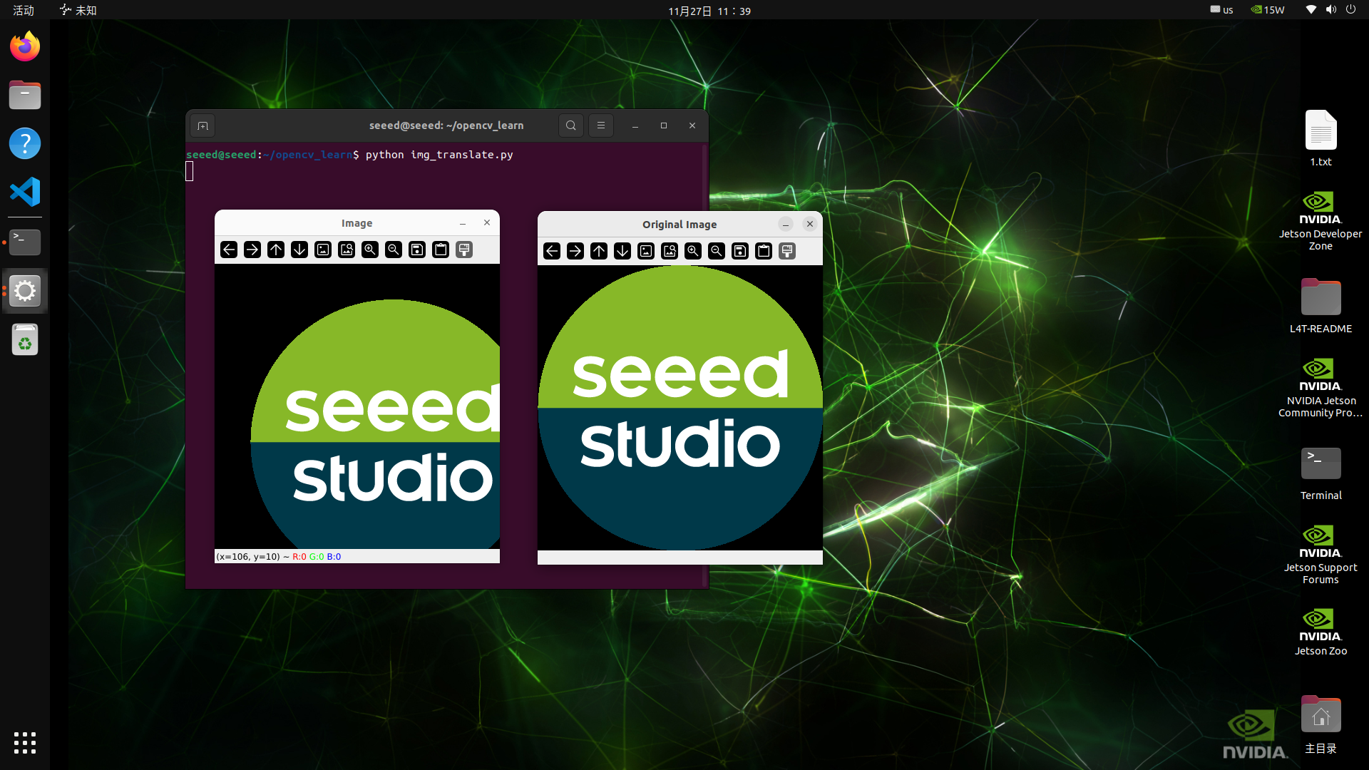Pan left in the Image window
Image resolution: width=1369 pixels, height=770 pixels.
(229, 250)
